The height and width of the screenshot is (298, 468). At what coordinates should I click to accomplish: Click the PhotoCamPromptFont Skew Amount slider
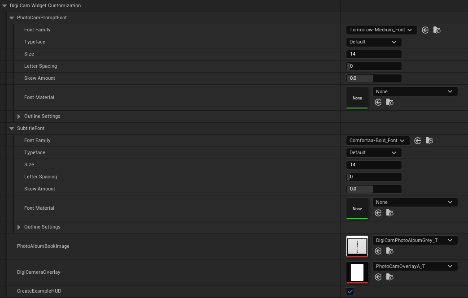pos(373,78)
